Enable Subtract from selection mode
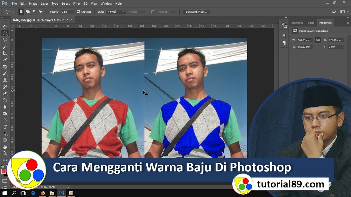The height and width of the screenshot is (197, 351). (34, 12)
